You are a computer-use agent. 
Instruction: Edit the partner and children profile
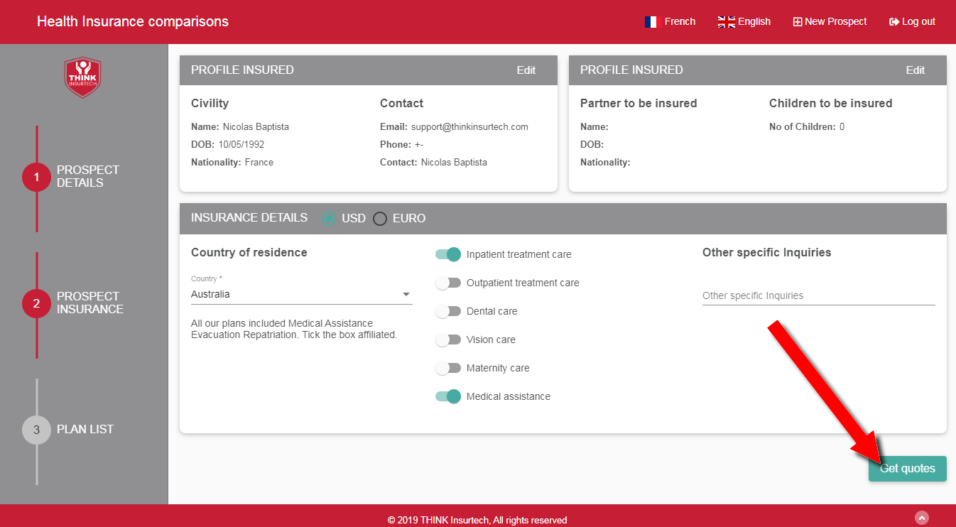pyautogui.click(x=915, y=70)
